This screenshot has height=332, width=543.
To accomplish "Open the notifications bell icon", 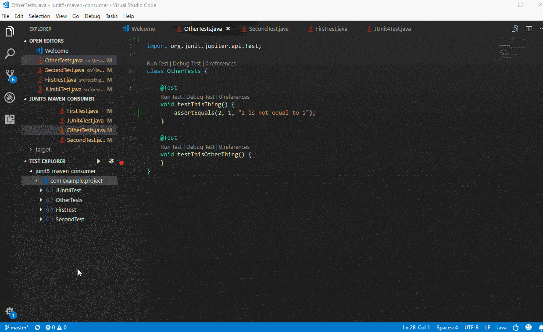I will 540,328.
